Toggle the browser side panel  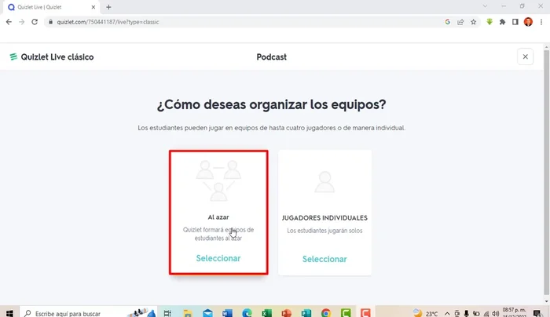(x=515, y=22)
